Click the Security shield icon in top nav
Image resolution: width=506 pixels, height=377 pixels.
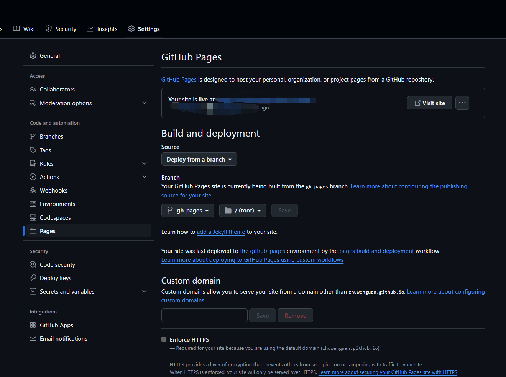(49, 29)
